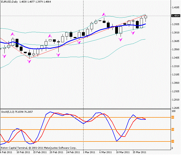The height and width of the screenshot is (156, 181).
Task: Click the 6 Feb 2011 date label
Action: tap(6, 152)
